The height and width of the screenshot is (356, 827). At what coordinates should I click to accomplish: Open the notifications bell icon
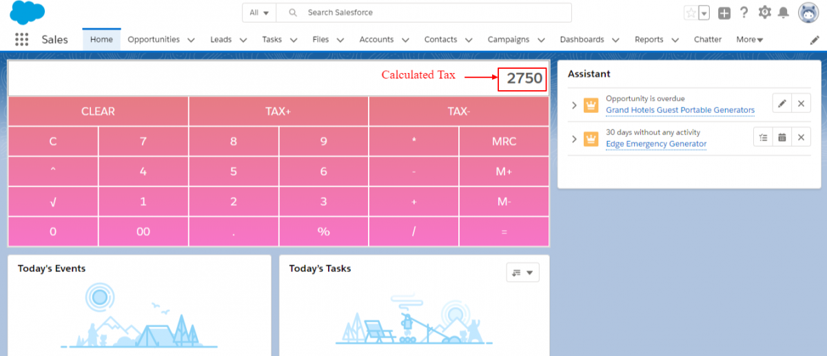[x=784, y=12]
